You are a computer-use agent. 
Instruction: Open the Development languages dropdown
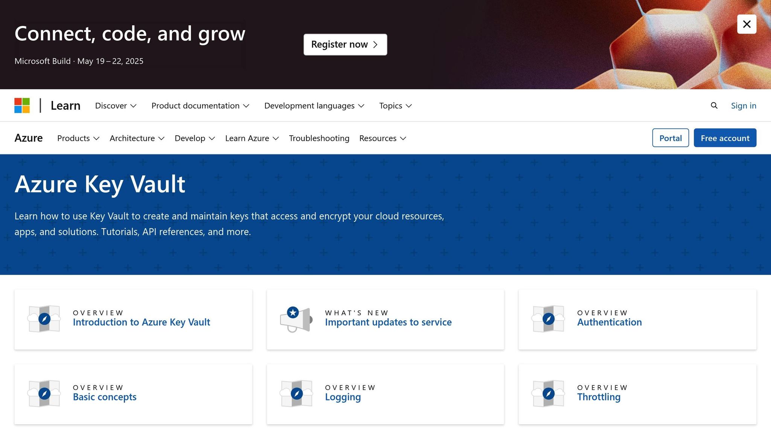pyautogui.click(x=314, y=106)
